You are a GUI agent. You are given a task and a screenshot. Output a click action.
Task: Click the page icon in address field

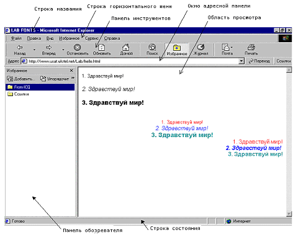24,61
